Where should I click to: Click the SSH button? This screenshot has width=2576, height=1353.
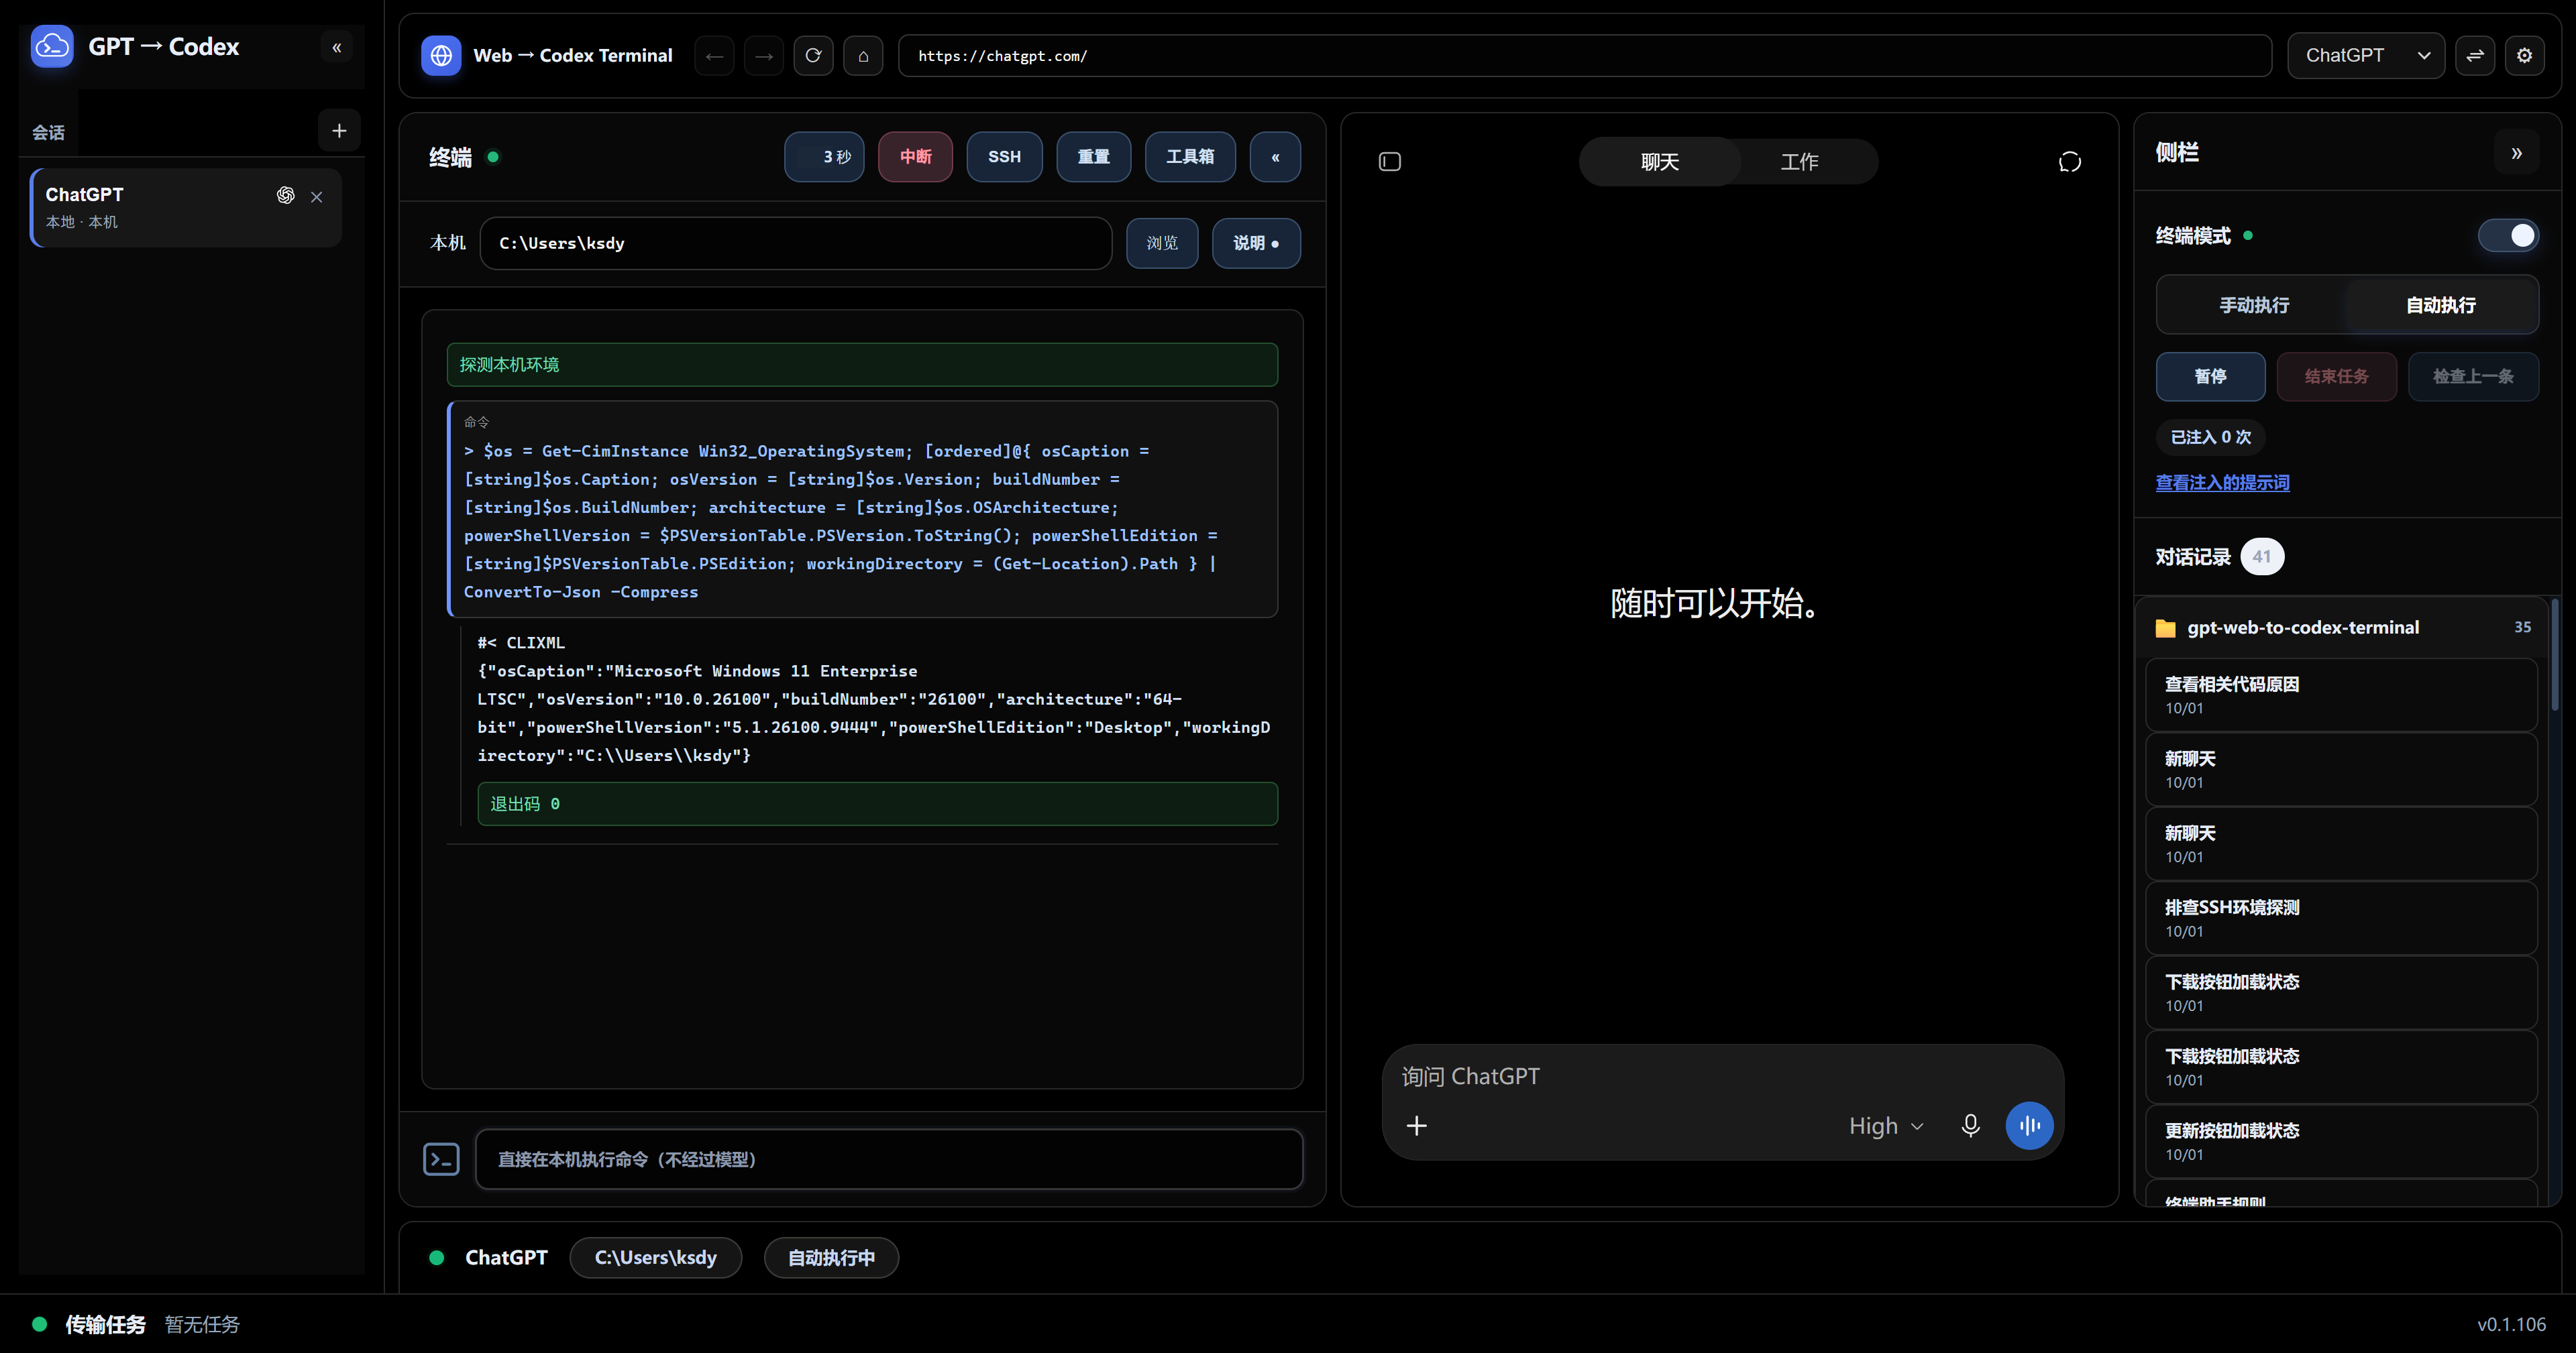[x=1005, y=157]
